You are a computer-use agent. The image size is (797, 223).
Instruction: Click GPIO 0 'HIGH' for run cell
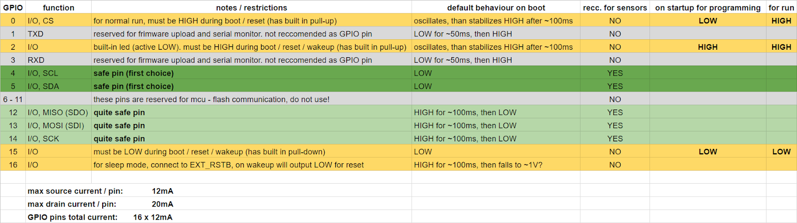point(782,21)
